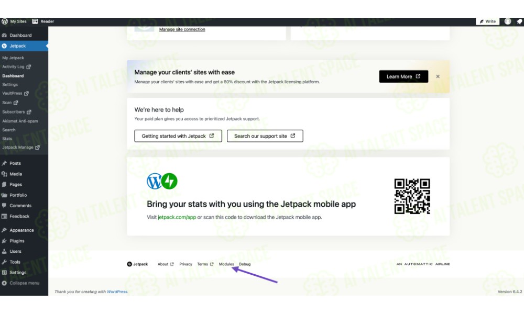Screen dimensions: 524x314
Task: Click the Comments bubble icon
Action: tap(4, 206)
